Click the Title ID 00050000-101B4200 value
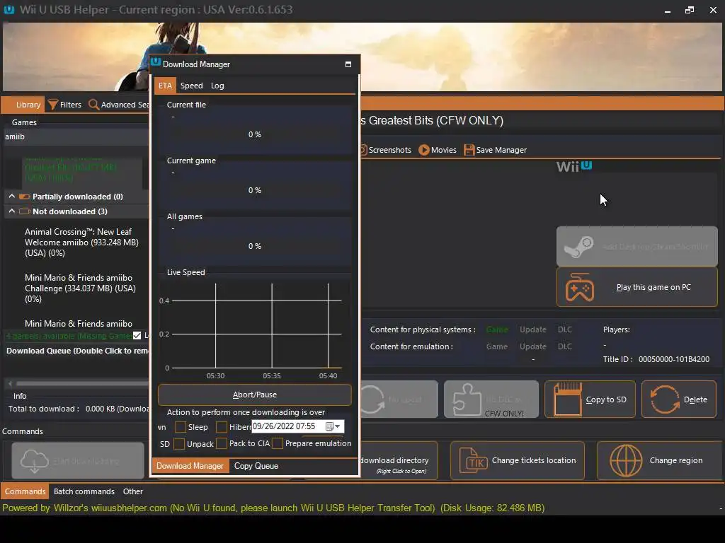The width and height of the screenshot is (725, 543). (674, 359)
